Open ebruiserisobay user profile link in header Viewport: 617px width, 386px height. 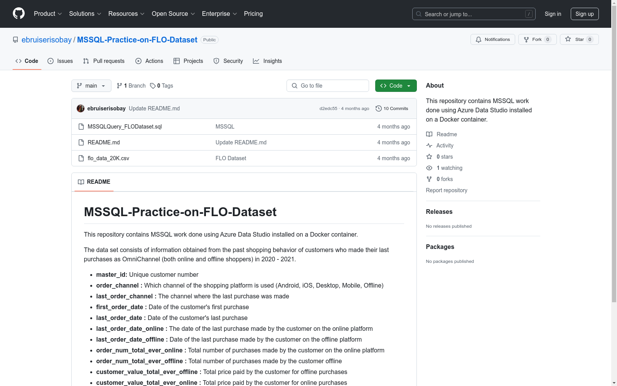(47, 40)
